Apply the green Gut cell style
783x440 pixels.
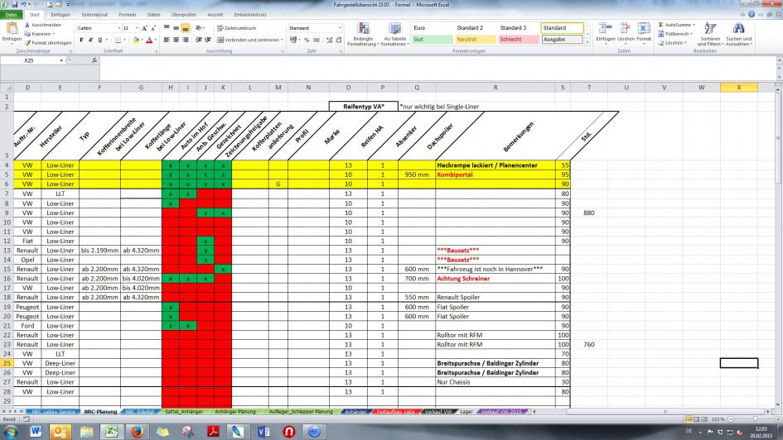pos(433,40)
